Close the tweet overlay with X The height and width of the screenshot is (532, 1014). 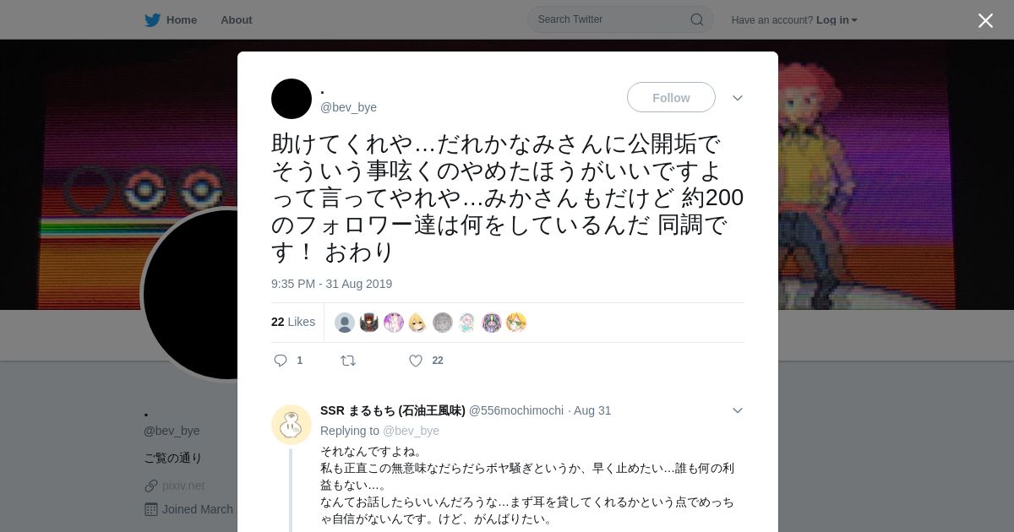coord(985,20)
